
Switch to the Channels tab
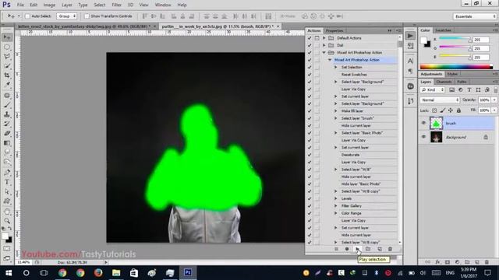pyautogui.click(x=444, y=82)
